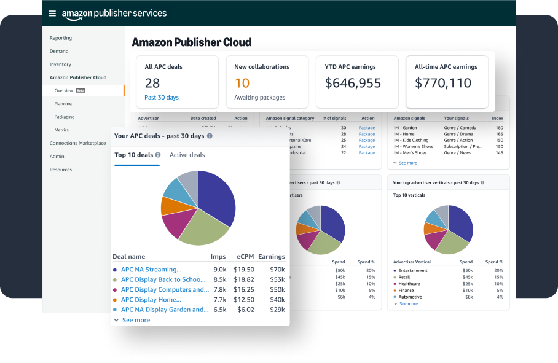
Task: Select the Top 10 deals tab
Action: pos(133,155)
